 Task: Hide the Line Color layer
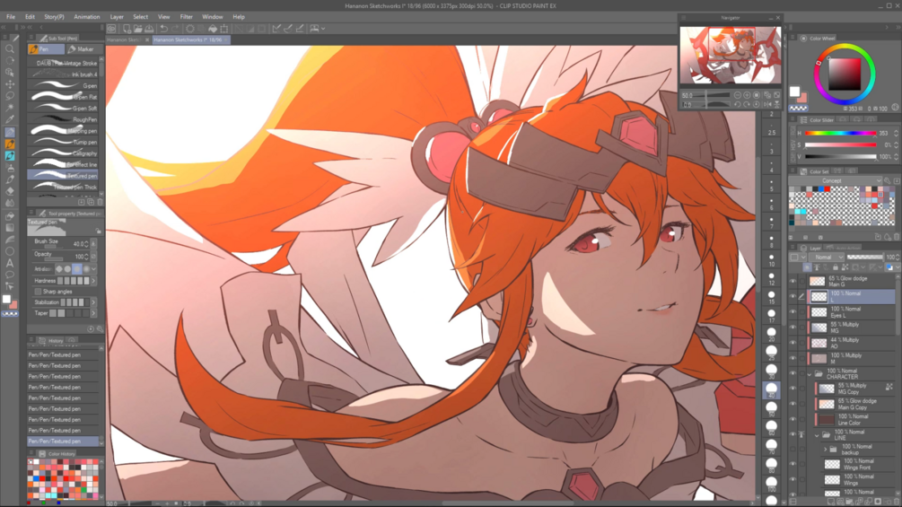pyautogui.click(x=793, y=419)
